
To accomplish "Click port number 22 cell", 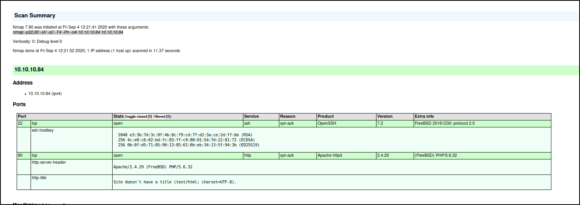I will (24, 124).
